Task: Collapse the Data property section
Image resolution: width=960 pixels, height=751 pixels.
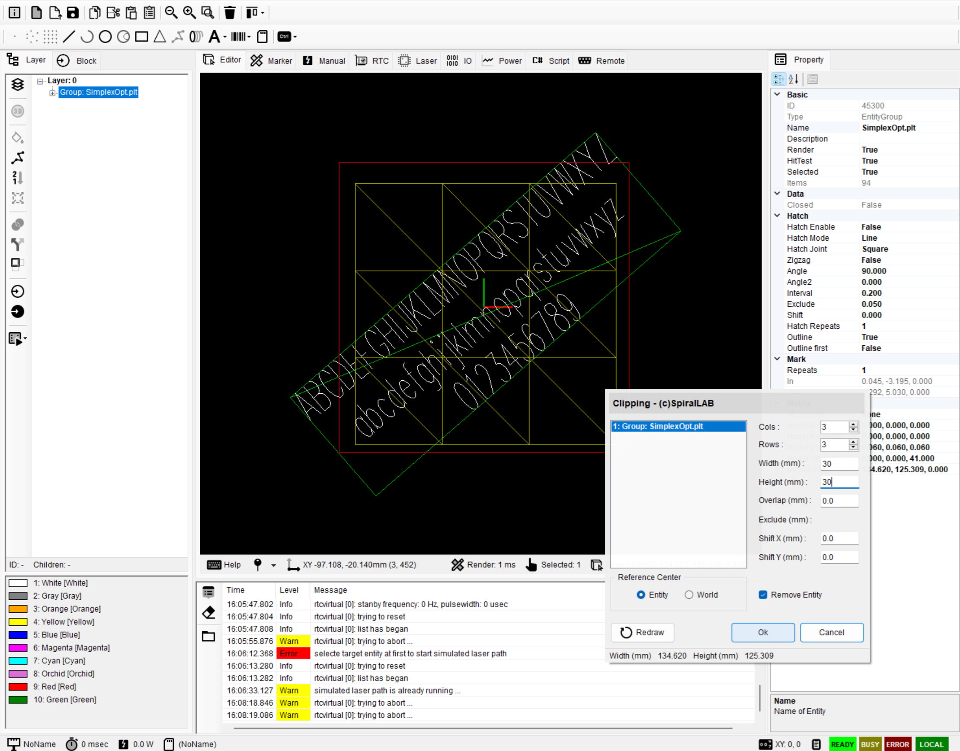Action: point(778,194)
